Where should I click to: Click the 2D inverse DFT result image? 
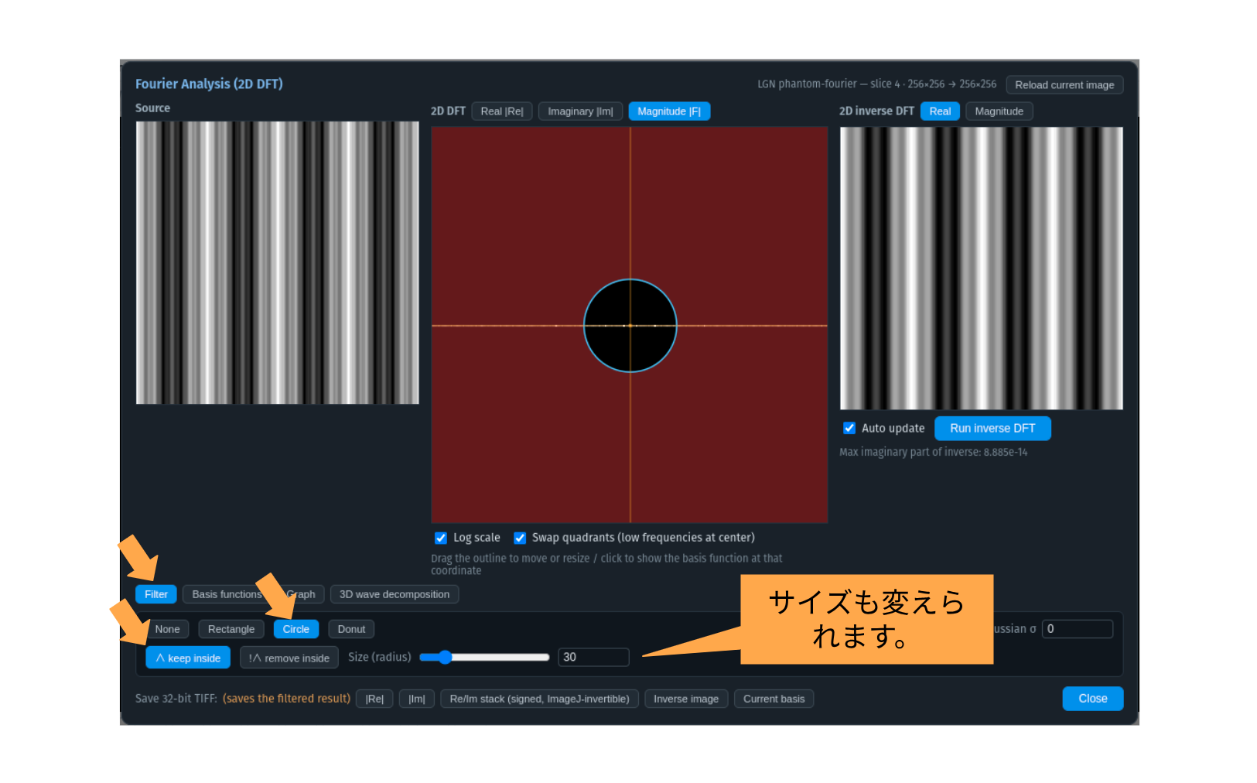click(981, 268)
